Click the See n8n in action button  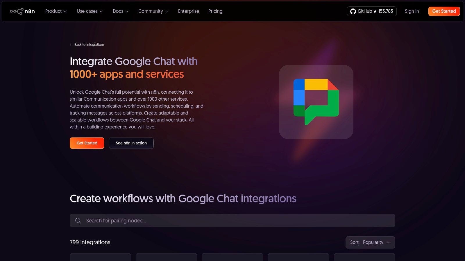131,143
